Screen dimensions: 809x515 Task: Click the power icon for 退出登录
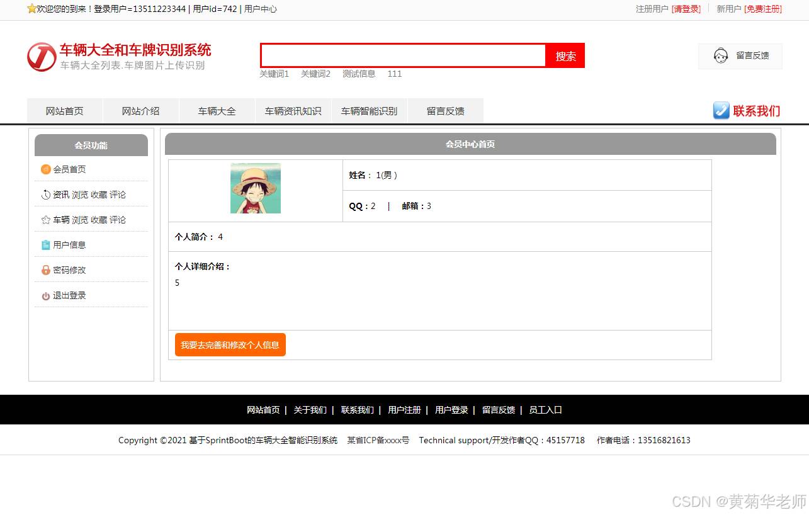click(x=45, y=296)
